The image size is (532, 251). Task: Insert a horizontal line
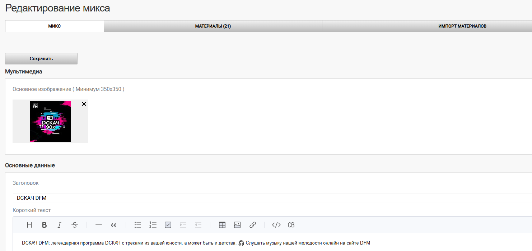click(x=99, y=225)
